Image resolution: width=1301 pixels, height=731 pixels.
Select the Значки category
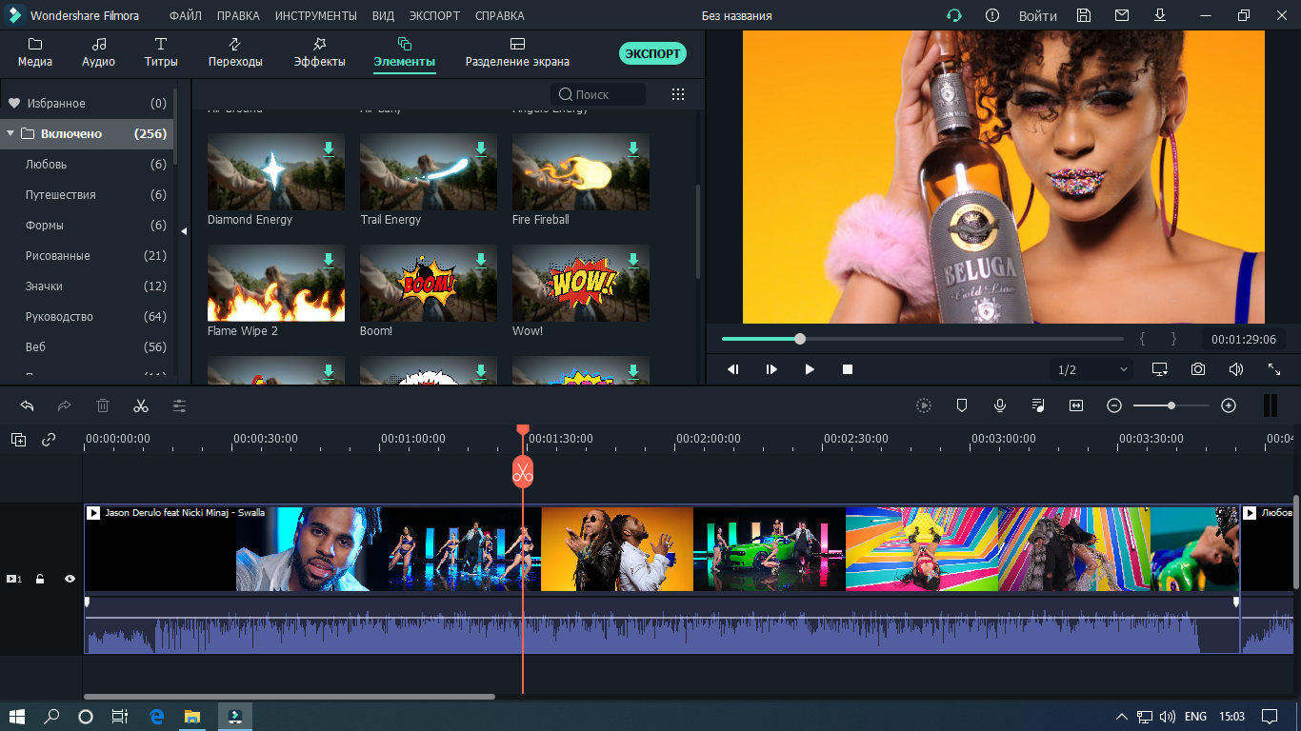click(87, 286)
